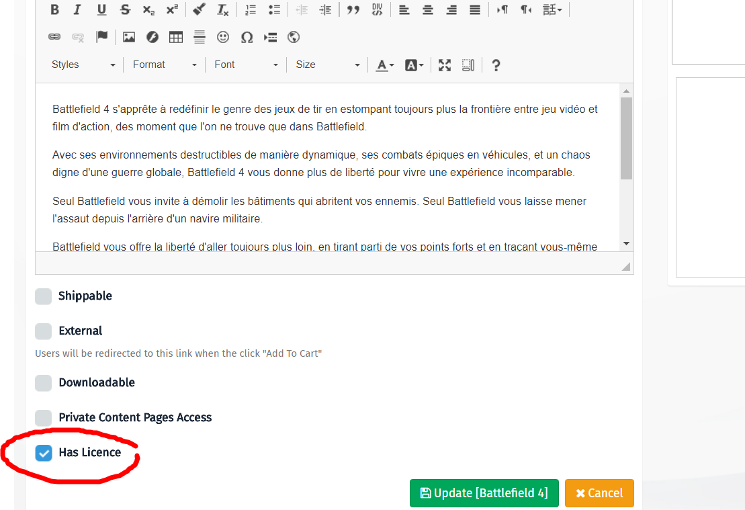Insert a Flash object

pos(152,37)
